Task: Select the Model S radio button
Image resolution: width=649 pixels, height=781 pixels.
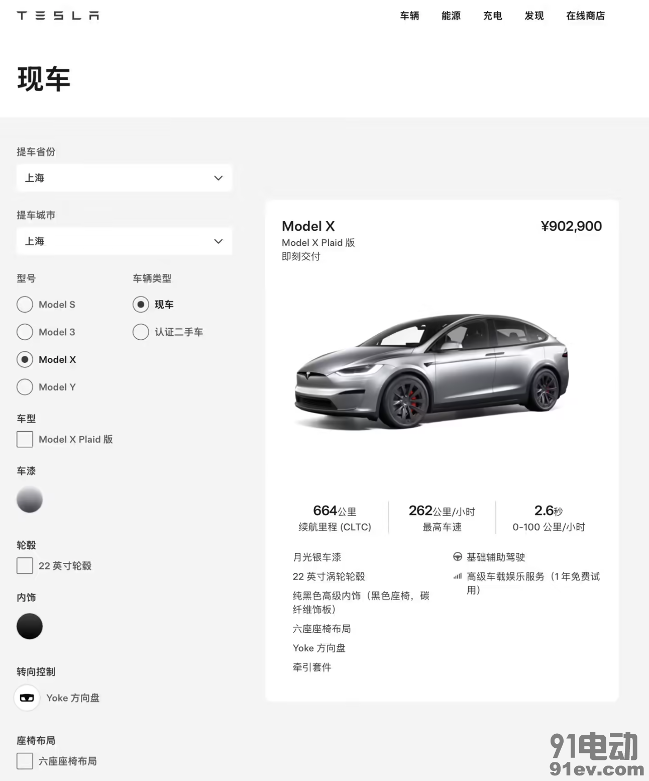Action: tap(25, 304)
